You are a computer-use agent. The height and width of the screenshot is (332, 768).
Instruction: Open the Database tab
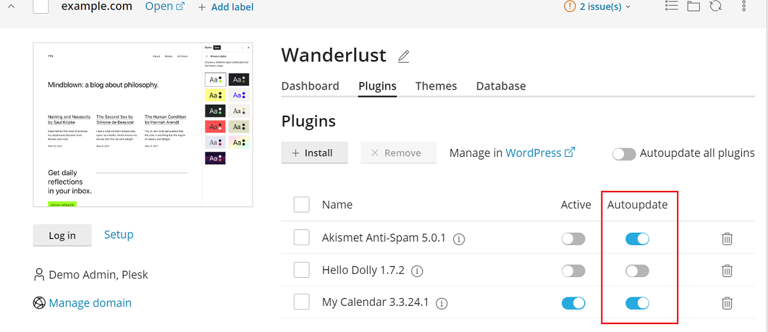click(500, 86)
